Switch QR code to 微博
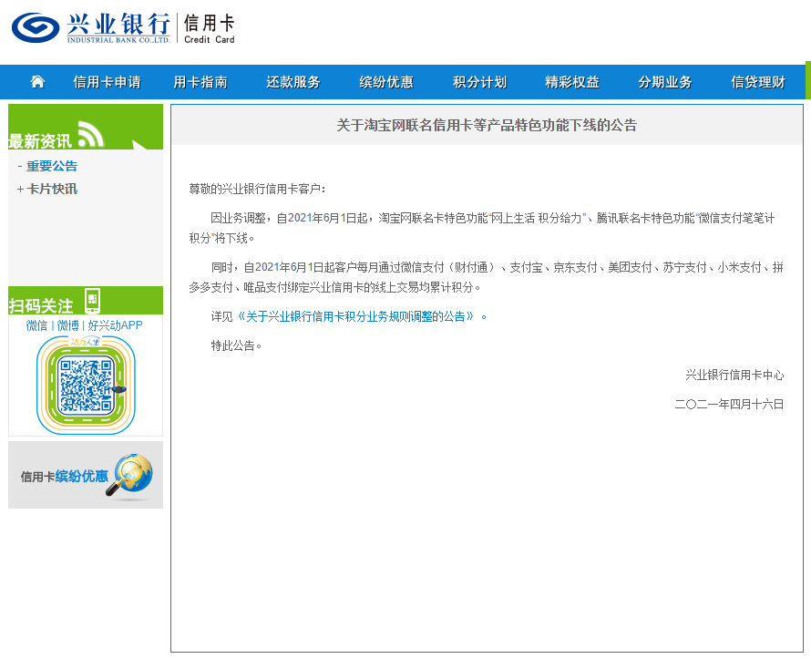Screen dimensions: 811x659 [x=67, y=325]
